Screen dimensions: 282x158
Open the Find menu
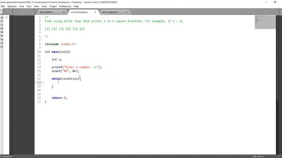tap(22, 6)
